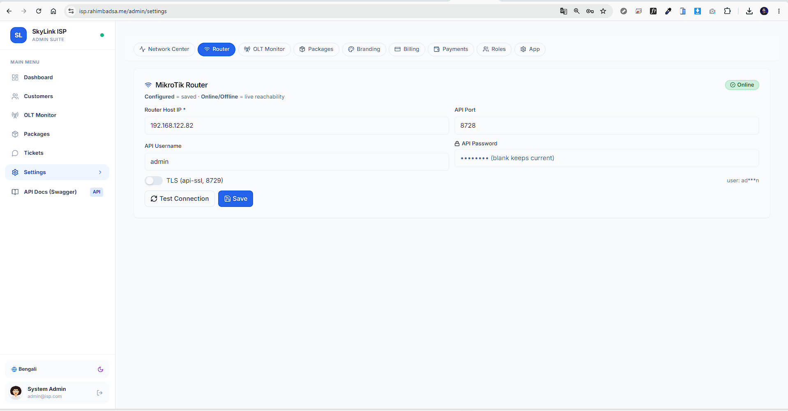Open browser downloads
Viewport: 788px width, 411px height.
749,11
